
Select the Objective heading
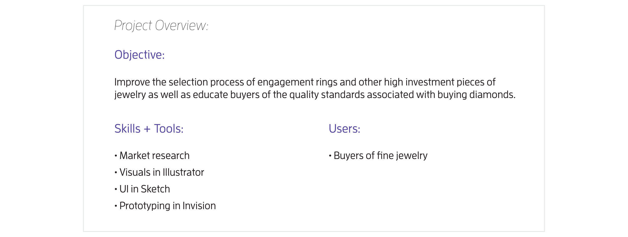pos(139,55)
